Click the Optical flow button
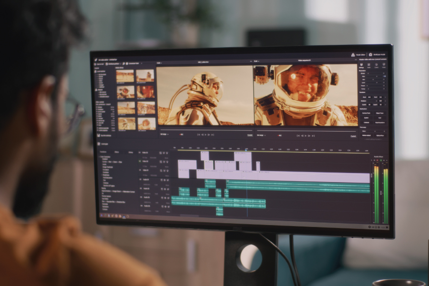Screen dimensions: 429x286 [380, 135]
